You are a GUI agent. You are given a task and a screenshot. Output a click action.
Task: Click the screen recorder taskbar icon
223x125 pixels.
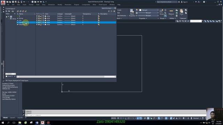click(48, 123)
